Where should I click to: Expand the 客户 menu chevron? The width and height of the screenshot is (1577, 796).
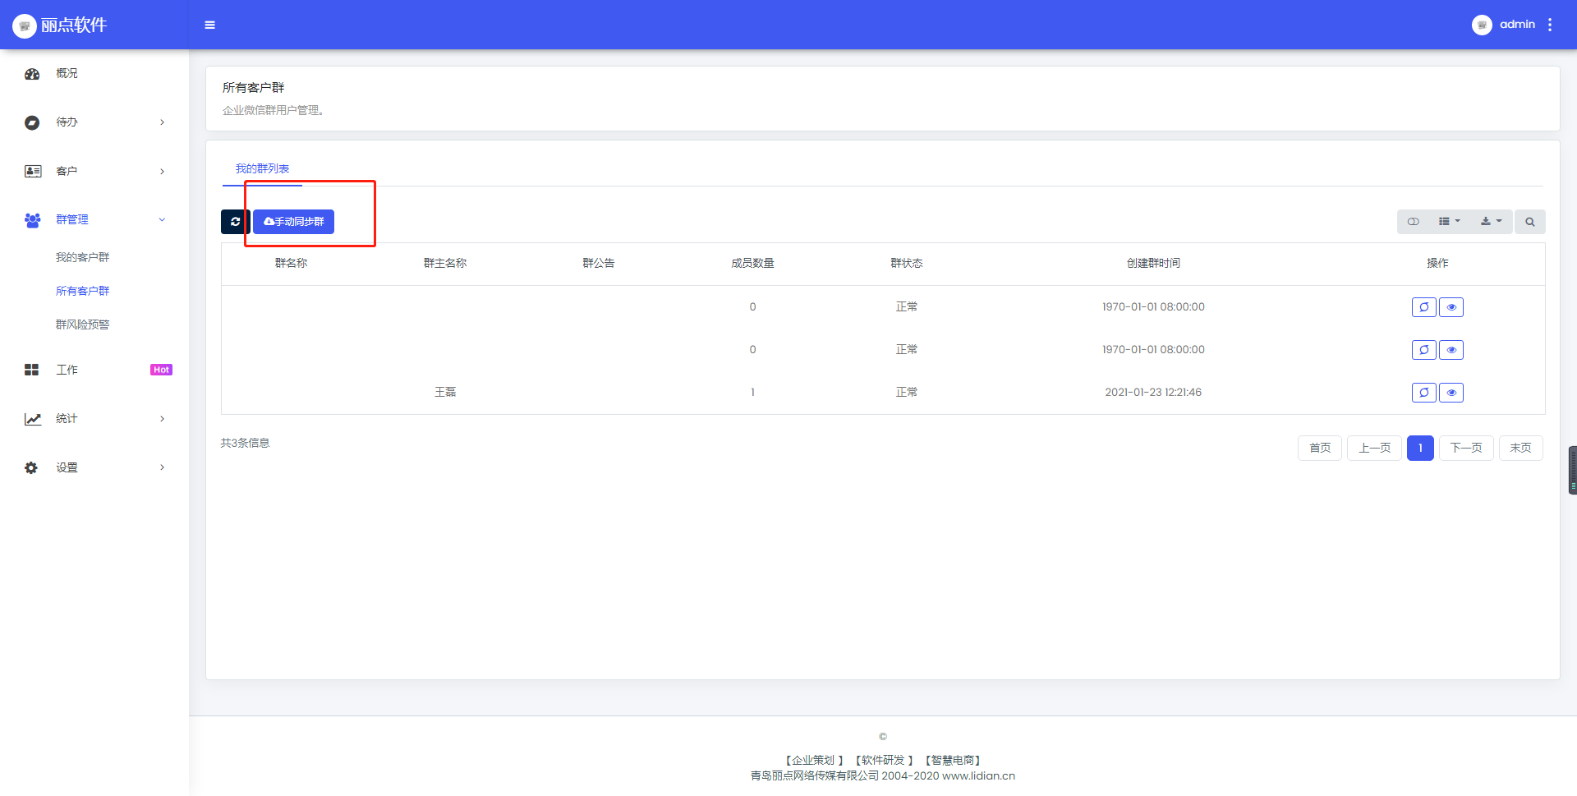(x=162, y=172)
